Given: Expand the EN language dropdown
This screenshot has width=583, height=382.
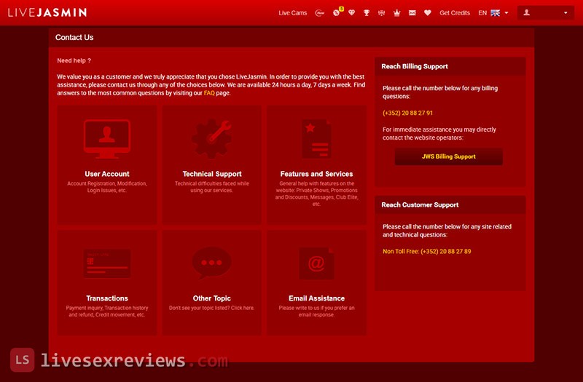Looking at the screenshot, I should tap(493, 13).
